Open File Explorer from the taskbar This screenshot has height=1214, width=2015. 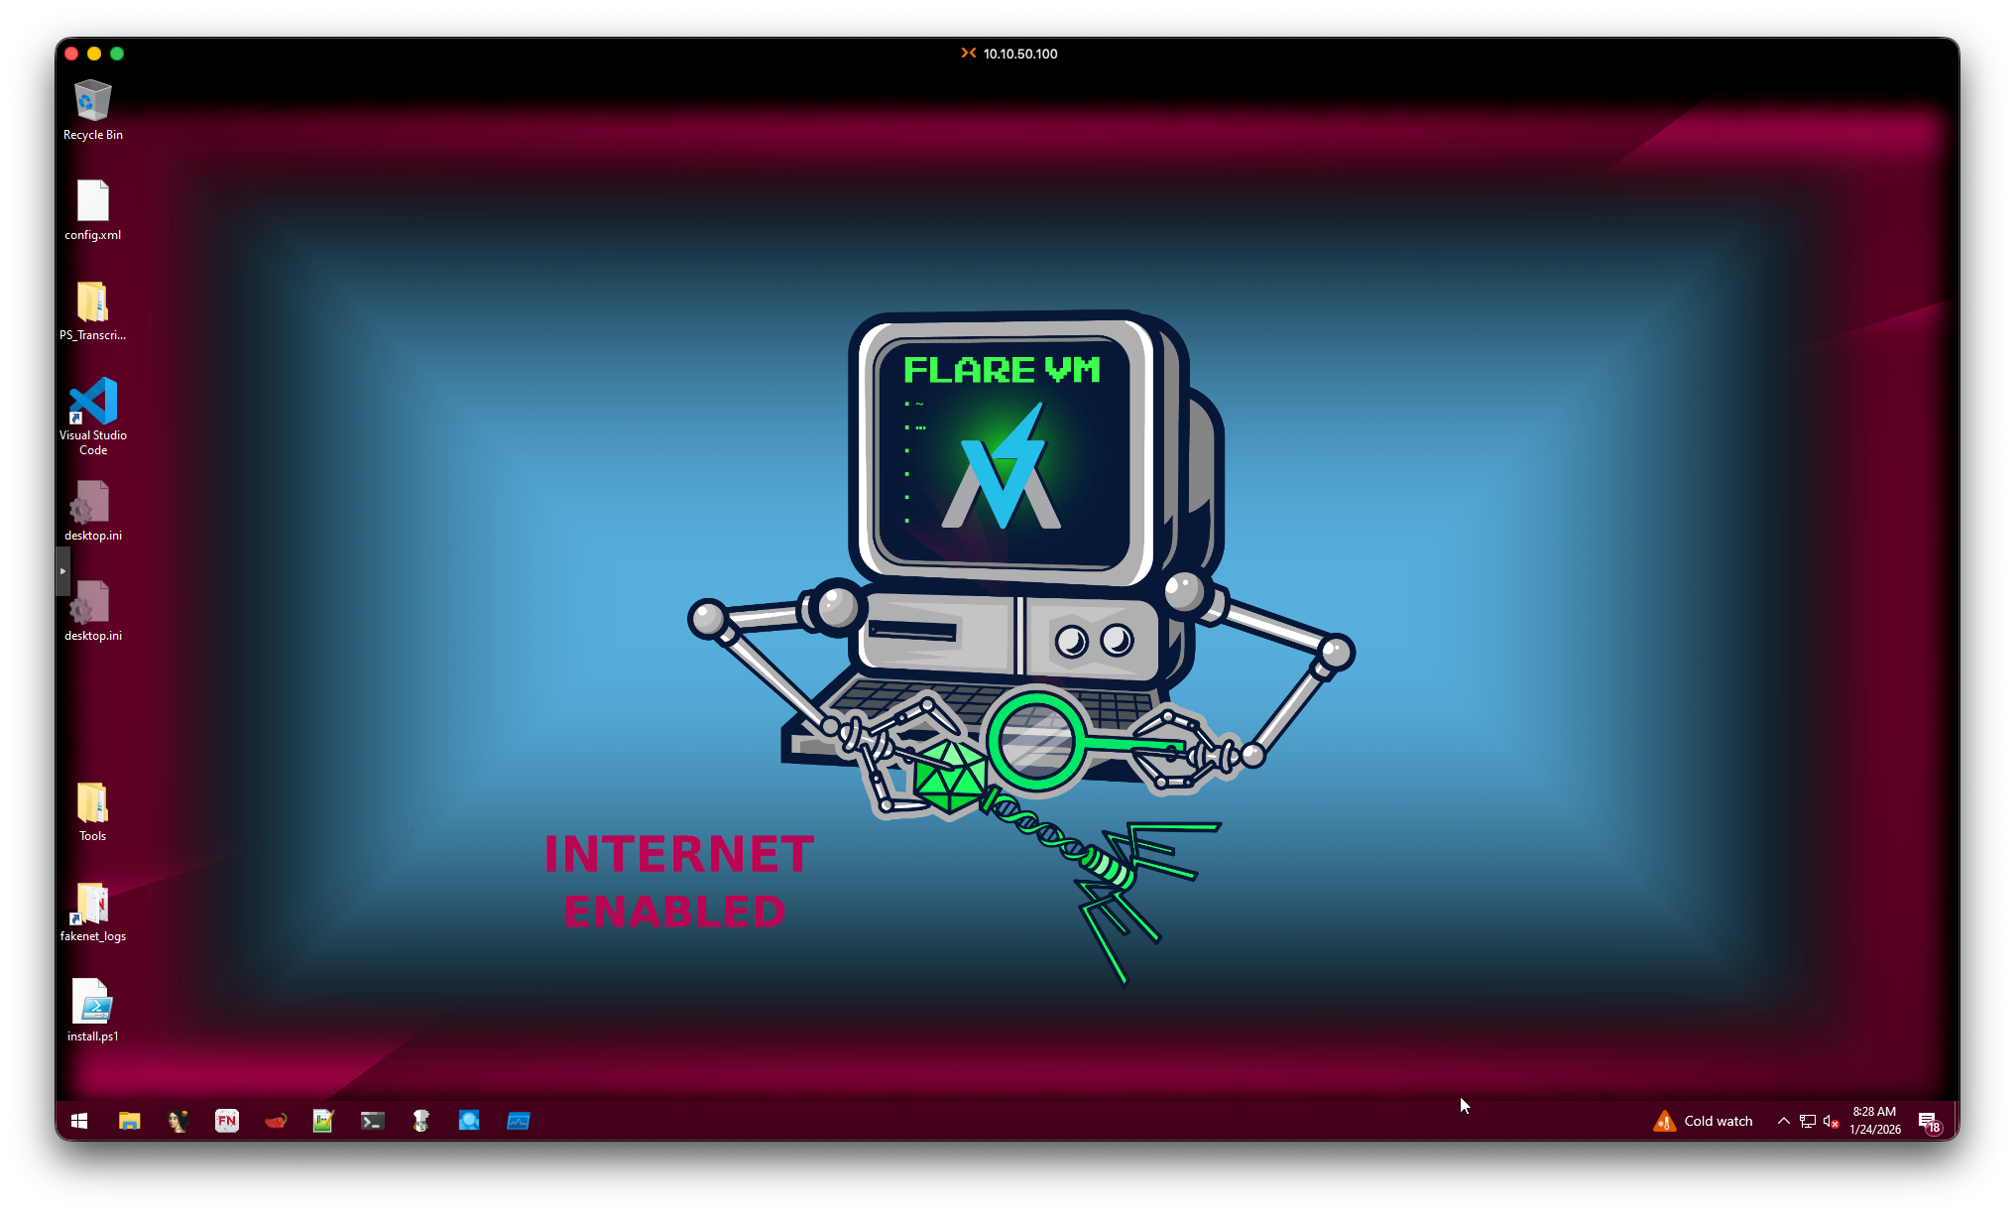point(130,1121)
